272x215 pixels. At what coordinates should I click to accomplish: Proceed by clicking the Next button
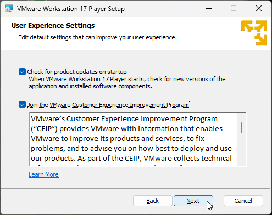click(x=193, y=201)
